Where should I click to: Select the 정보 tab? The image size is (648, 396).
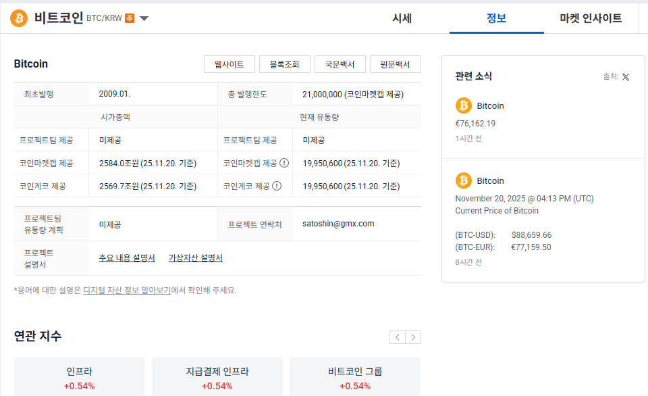tap(496, 18)
